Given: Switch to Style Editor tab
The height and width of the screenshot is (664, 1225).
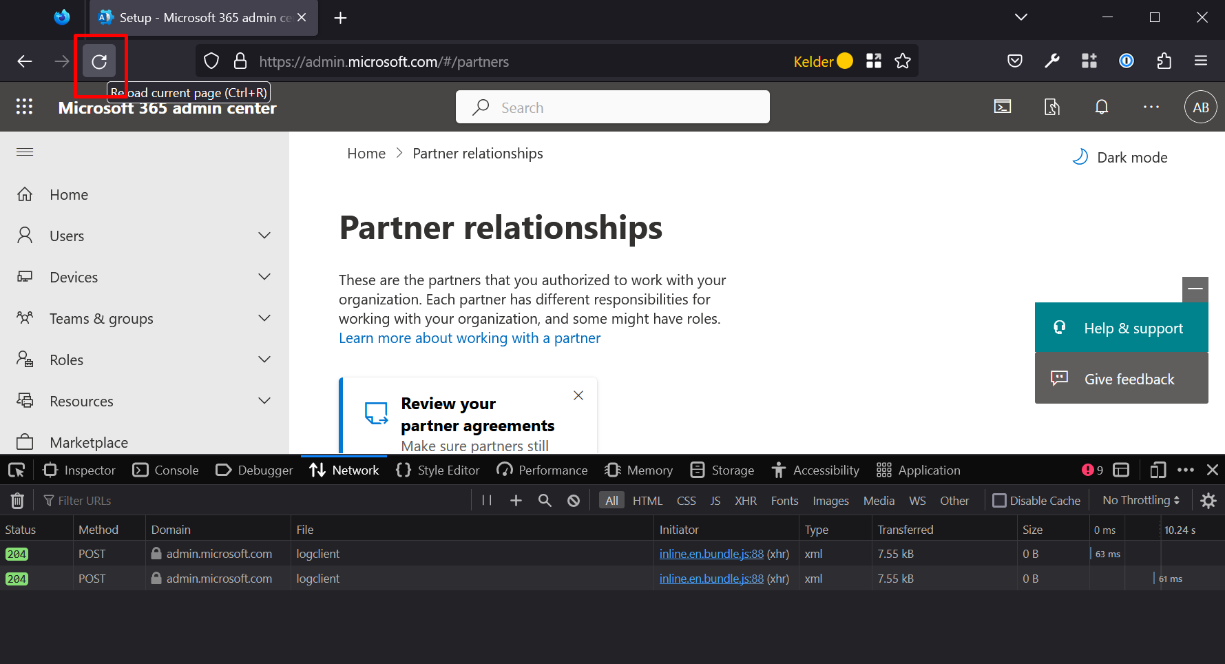Looking at the screenshot, I should click(x=438, y=470).
